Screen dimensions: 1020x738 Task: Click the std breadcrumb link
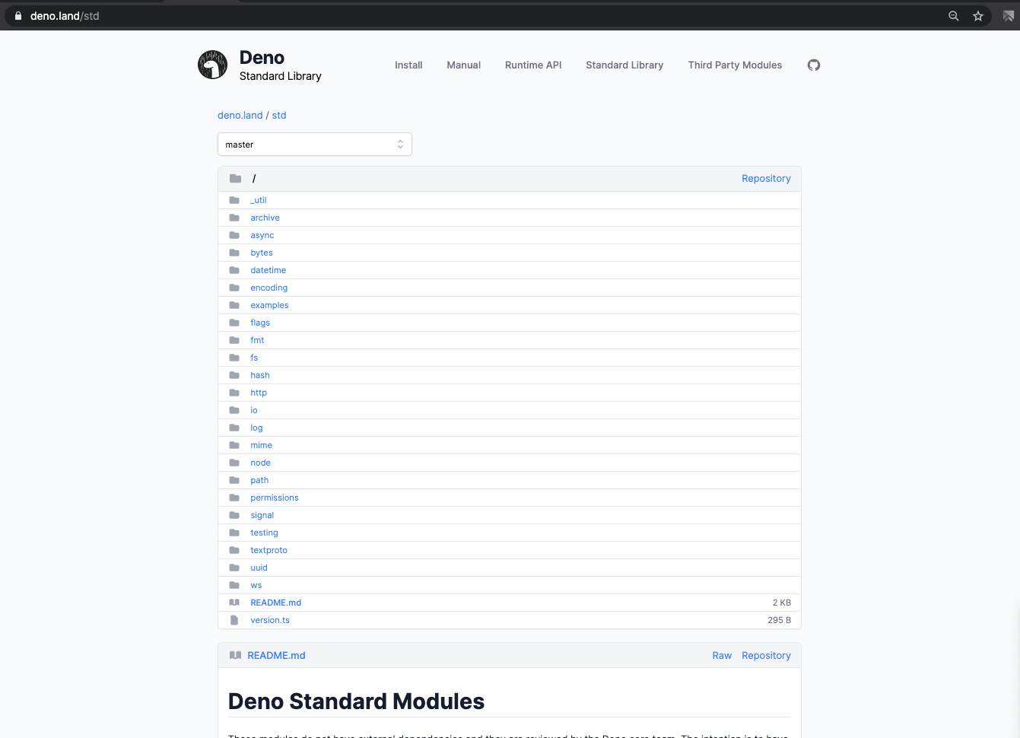pos(279,116)
